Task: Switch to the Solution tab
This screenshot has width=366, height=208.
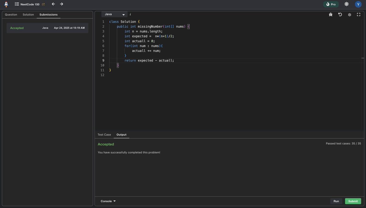Action: pyautogui.click(x=28, y=15)
